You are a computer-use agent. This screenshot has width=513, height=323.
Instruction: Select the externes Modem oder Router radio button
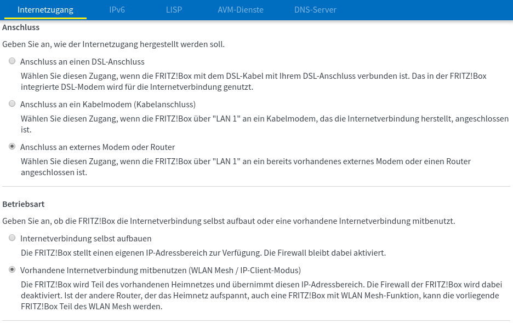(12, 147)
